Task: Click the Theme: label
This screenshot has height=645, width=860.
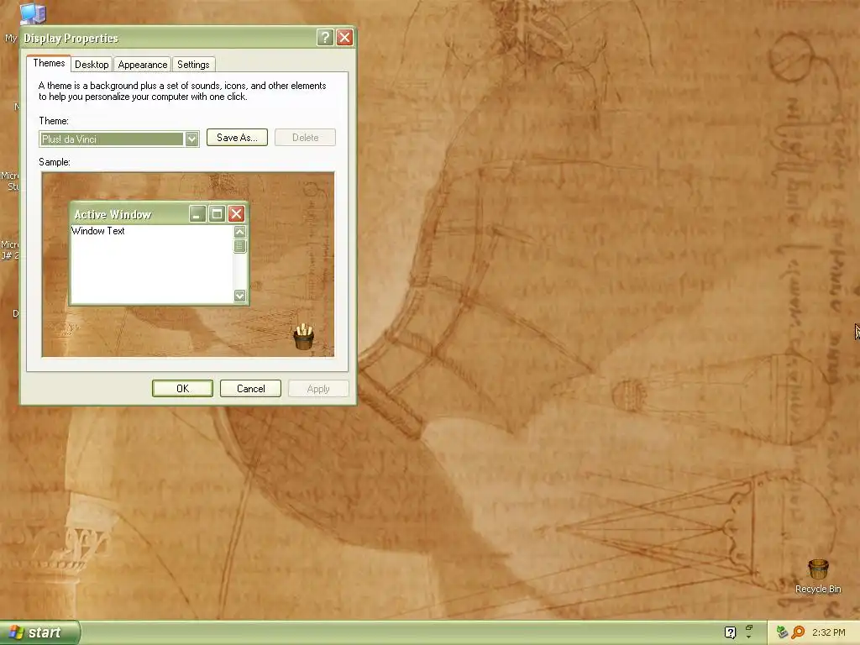Action: (x=54, y=121)
